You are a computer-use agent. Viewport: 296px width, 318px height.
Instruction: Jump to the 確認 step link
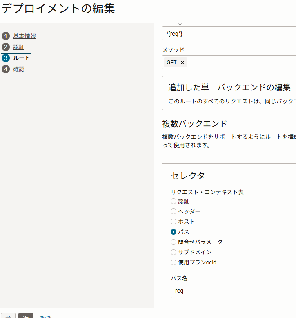point(19,69)
